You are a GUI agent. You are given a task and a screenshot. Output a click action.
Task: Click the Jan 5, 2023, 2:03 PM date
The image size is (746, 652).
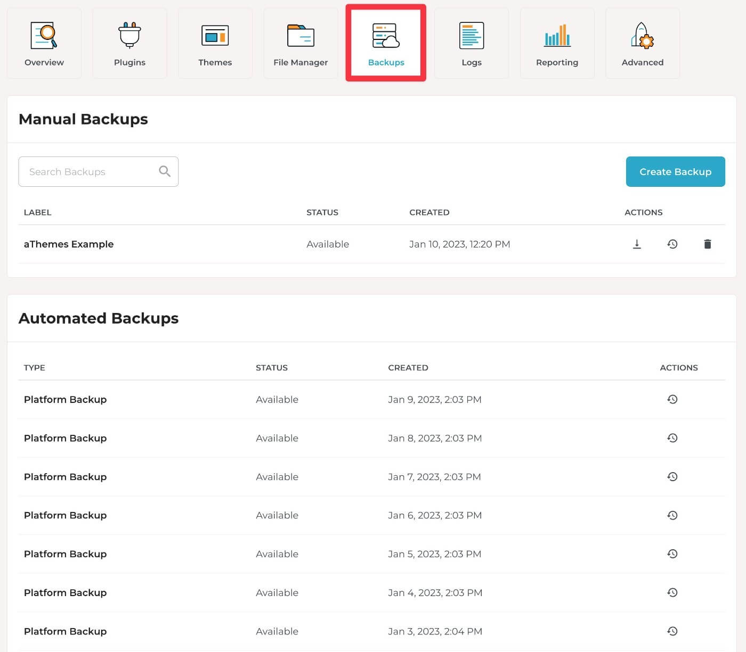435,554
